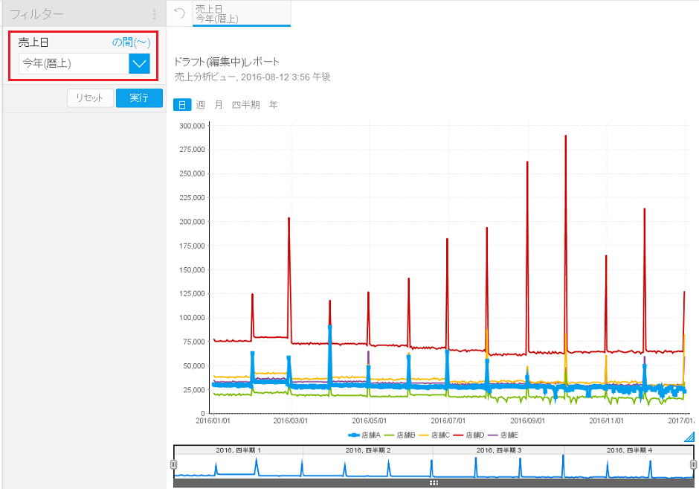Click the ドラフト(編集中)レポート title
699x489 pixels.
tap(227, 62)
